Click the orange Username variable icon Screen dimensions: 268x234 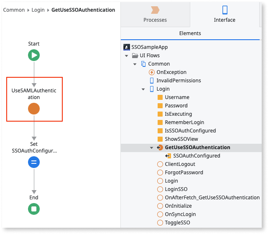pos(160,97)
